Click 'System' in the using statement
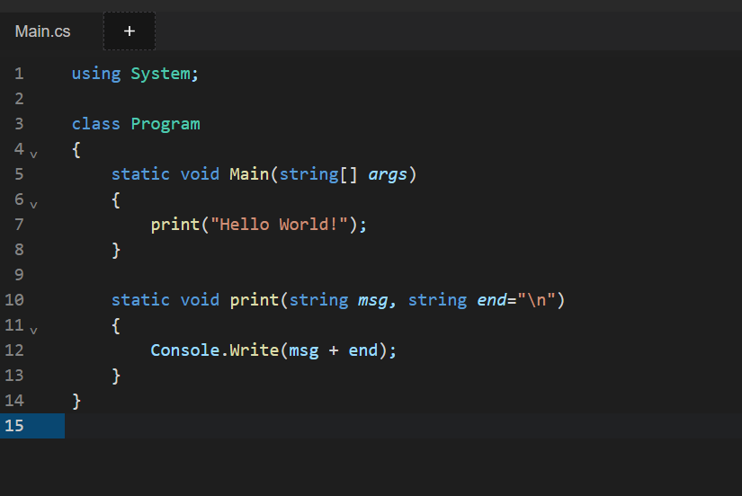742x496 pixels. [160, 74]
